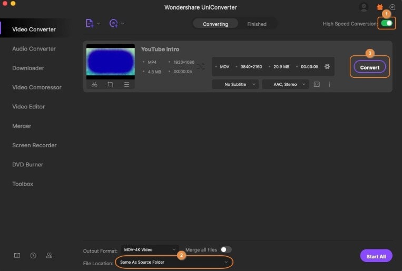This screenshot has height=271, width=402.
Task: Select Video Converter in the sidebar
Action: tap(34, 29)
